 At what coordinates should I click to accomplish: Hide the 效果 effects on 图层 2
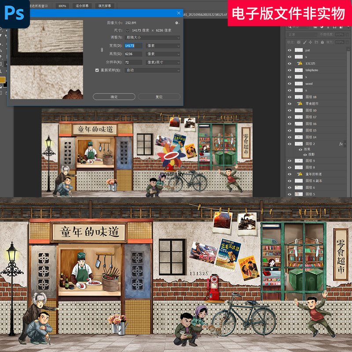(x=301, y=150)
